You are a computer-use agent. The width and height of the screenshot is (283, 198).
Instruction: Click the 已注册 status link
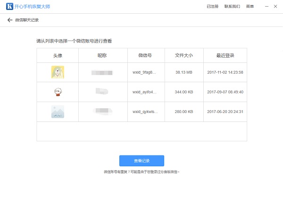pos(213,7)
